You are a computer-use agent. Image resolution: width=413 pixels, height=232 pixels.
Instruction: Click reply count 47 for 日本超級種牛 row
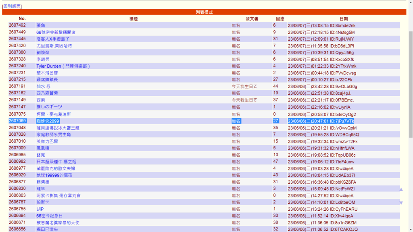tap(275, 162)
